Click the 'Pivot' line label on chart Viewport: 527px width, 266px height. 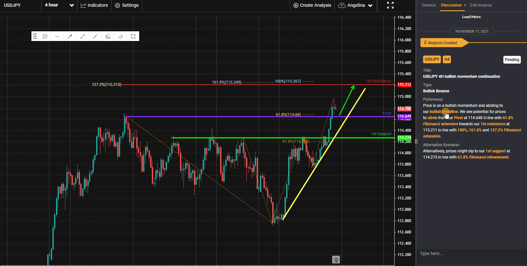click(x=387, y=113)
